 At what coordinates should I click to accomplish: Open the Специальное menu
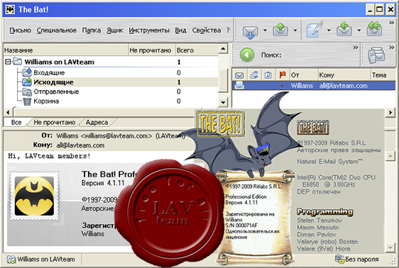(x=57, y=30)
